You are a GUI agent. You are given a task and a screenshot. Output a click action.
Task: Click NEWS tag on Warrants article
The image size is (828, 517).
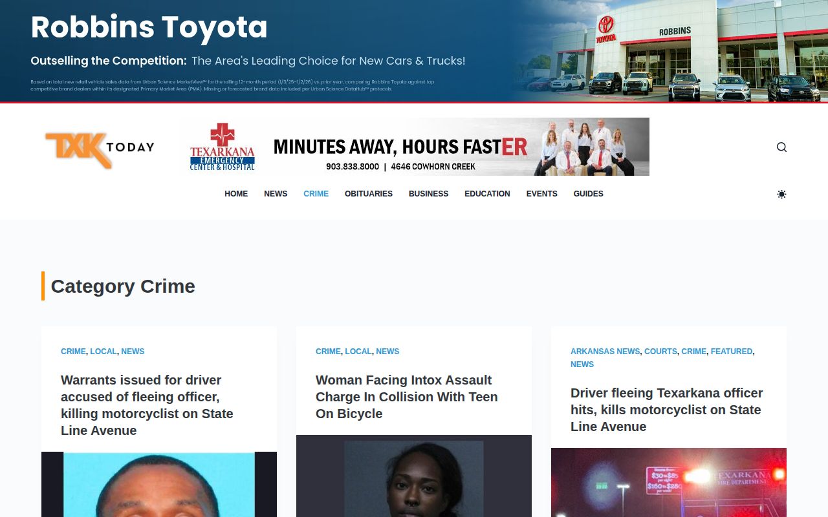[x=133, y=352]
